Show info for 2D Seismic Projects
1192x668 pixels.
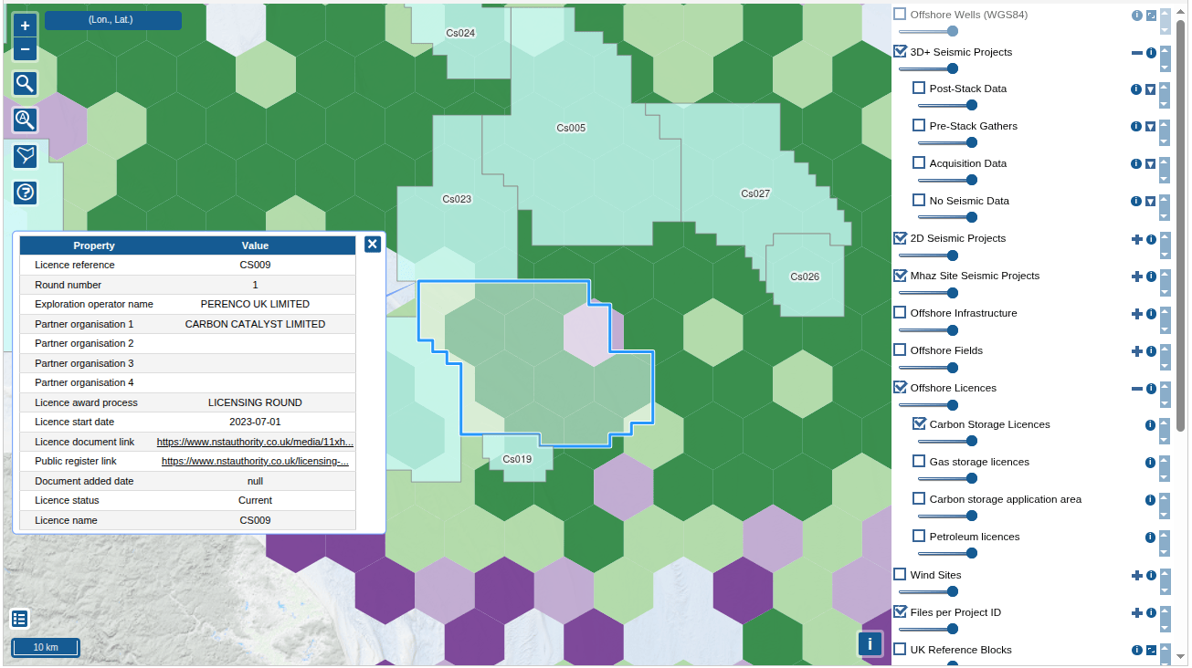(x=1151, y=239)
